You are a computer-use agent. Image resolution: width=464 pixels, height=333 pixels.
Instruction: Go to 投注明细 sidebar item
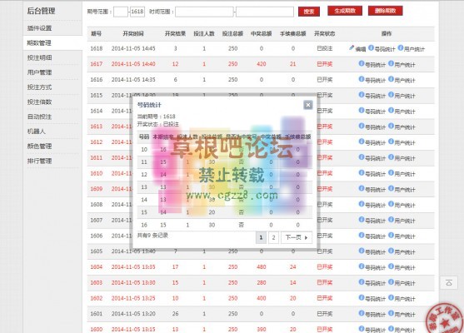[x=39, y=57]
